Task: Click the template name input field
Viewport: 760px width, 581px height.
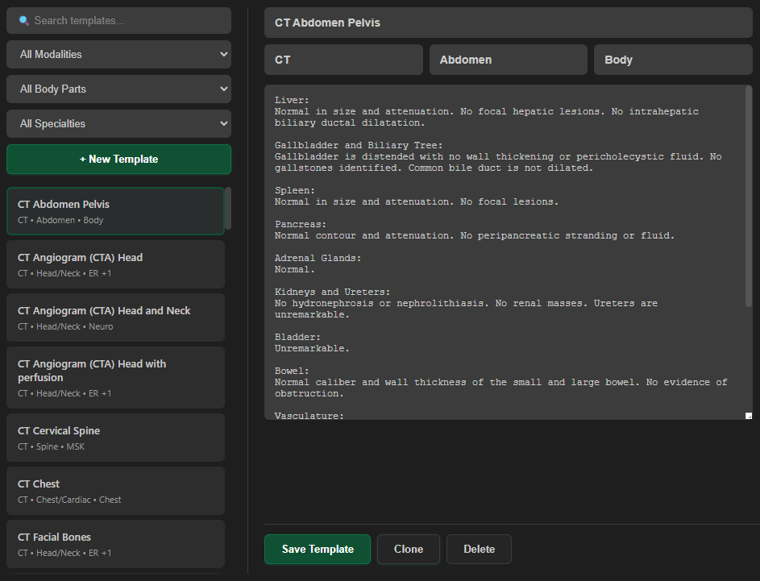Action: [508, 23]
